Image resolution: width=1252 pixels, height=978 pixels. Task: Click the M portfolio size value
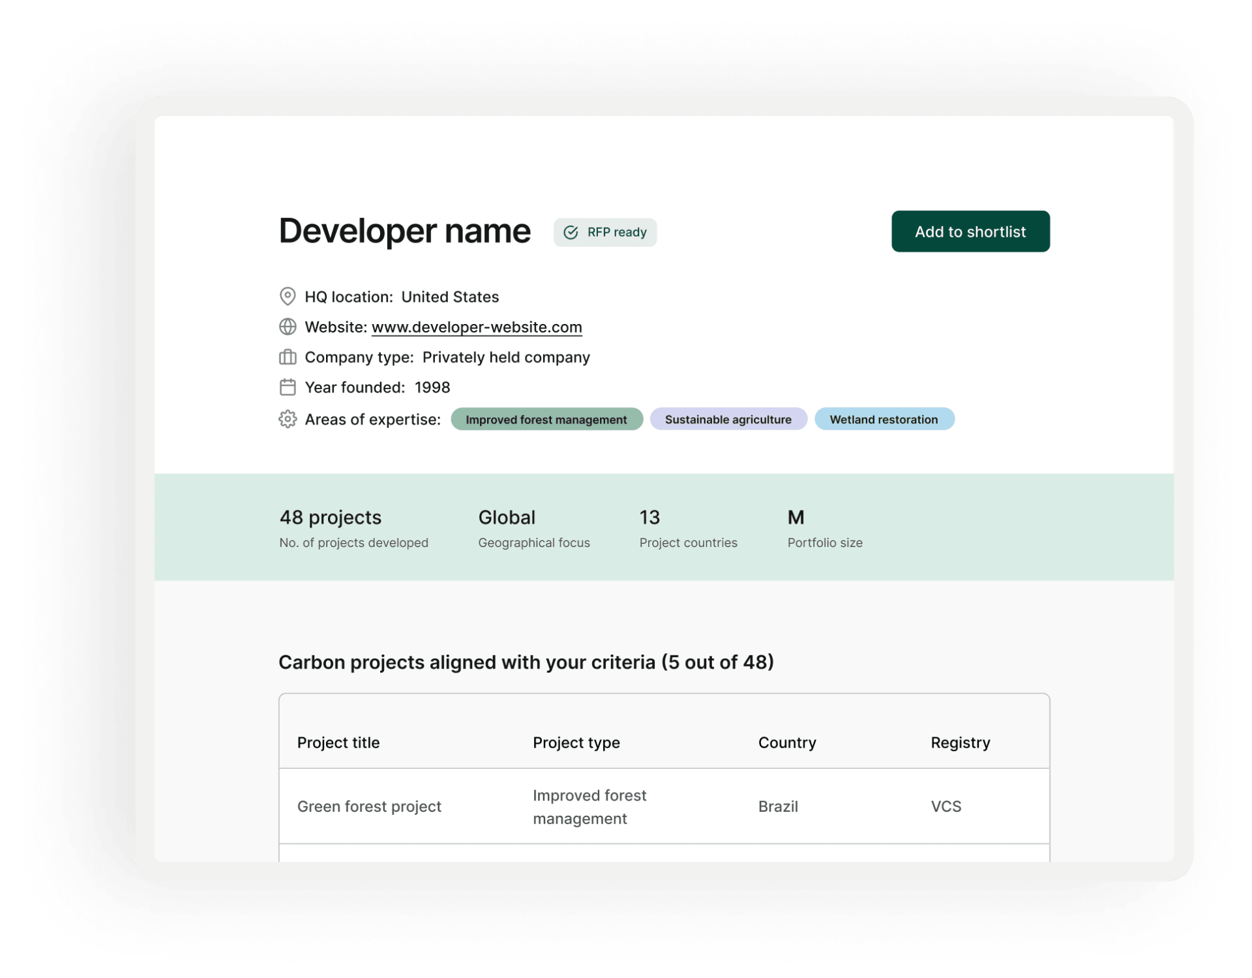click(796, 517)
